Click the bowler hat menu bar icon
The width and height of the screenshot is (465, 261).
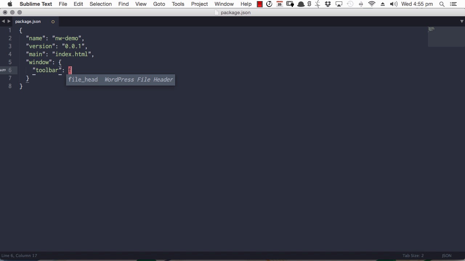click(x=301, y=4)
